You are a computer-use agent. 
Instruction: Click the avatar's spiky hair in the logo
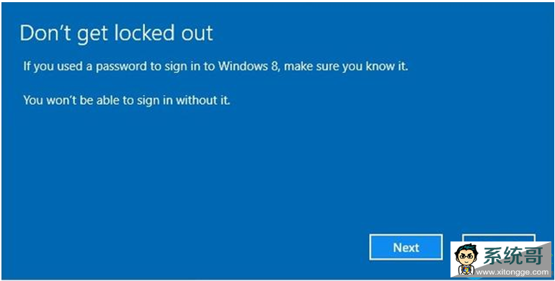tap(466, 249)
